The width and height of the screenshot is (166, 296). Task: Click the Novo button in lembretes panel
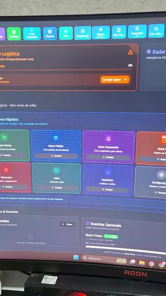point(67,224)
